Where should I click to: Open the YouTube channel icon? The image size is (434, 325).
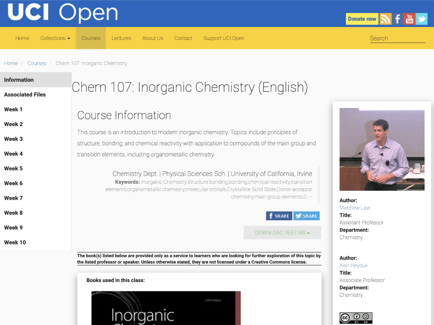point(410,19)
